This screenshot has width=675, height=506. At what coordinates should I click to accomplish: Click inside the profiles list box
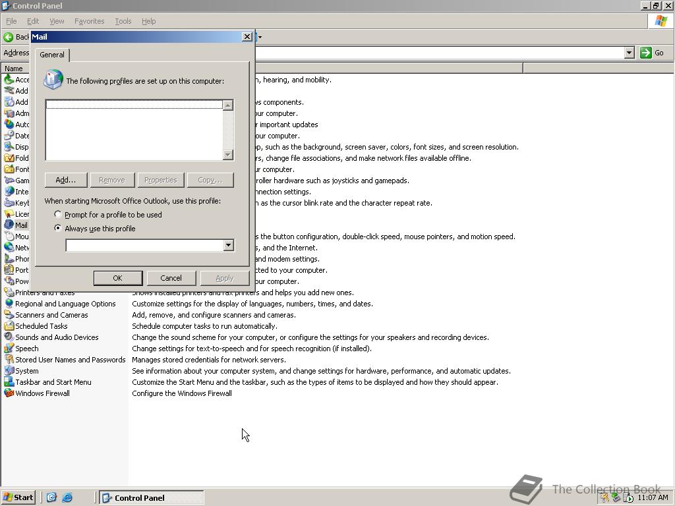tap(134, 130)
